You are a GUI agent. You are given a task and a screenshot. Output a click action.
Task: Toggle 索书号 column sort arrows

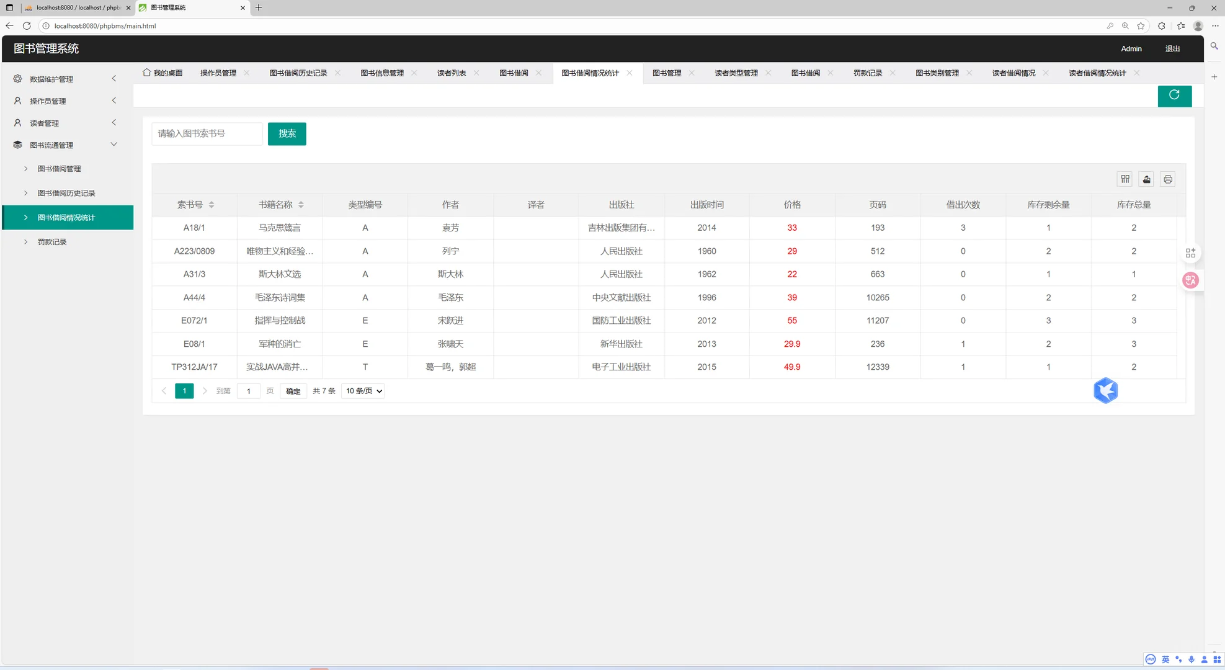pyautogui.click(x=211, y=204)
